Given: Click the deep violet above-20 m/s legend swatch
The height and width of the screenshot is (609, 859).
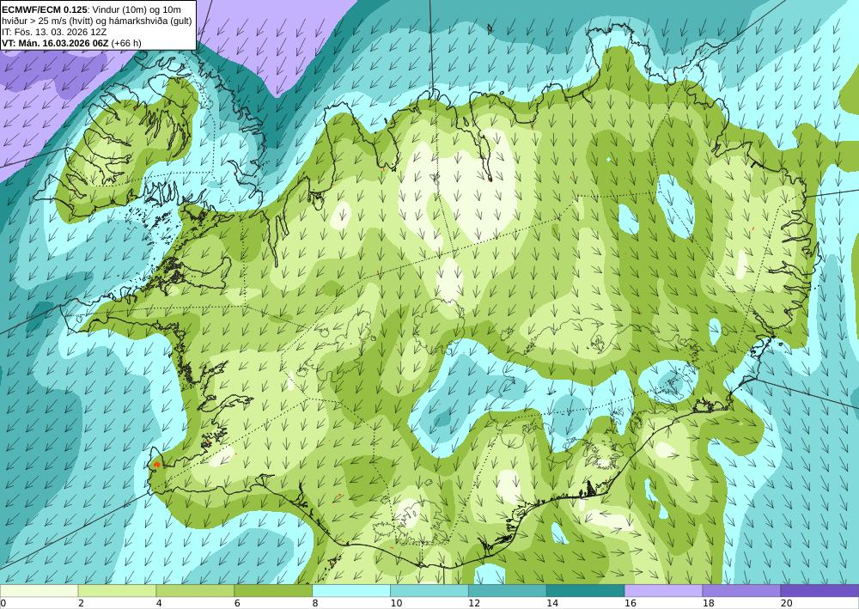Looking at the screenshot, I should [819, 591].
